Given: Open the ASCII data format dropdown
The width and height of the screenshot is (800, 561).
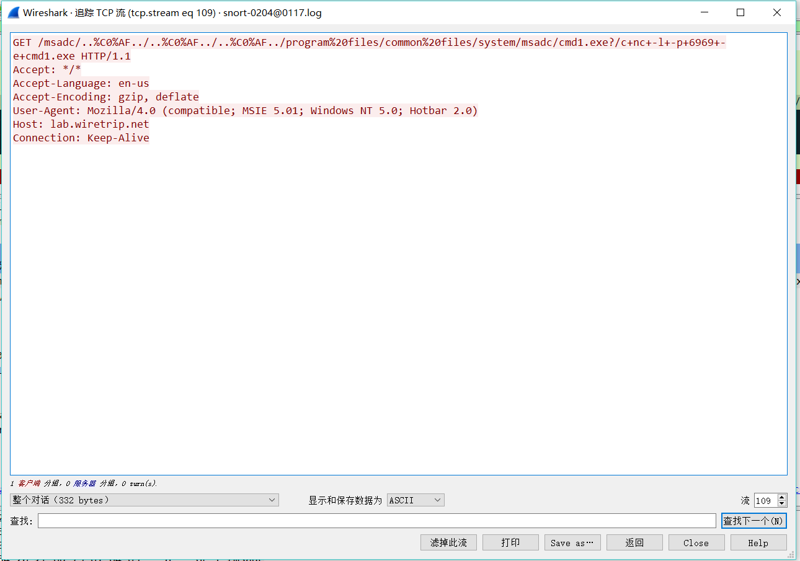Looking at the screenshot, I should (x=416, y=500).
